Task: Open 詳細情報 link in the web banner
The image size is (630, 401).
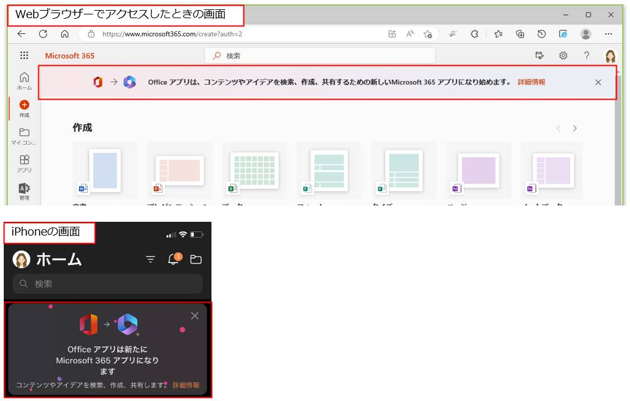Action: click(x=531, y=82)
